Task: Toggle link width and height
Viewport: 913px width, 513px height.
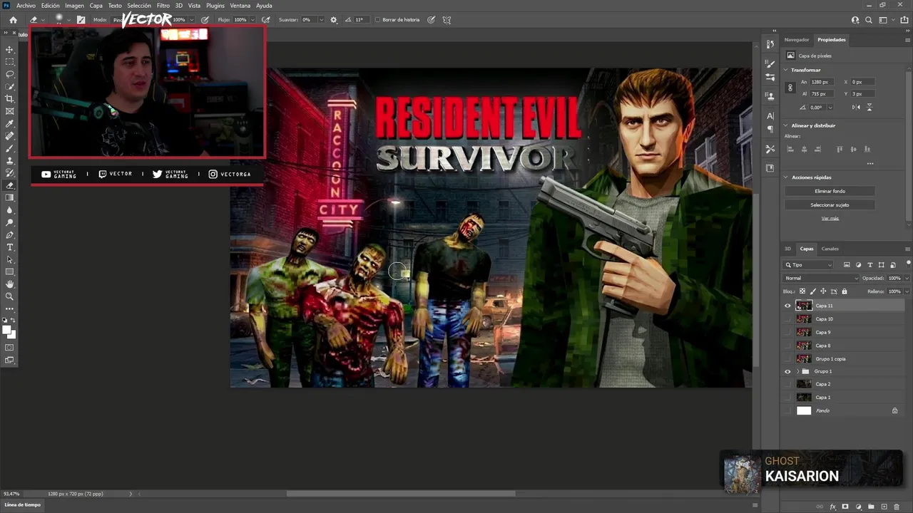Action: 790,88
